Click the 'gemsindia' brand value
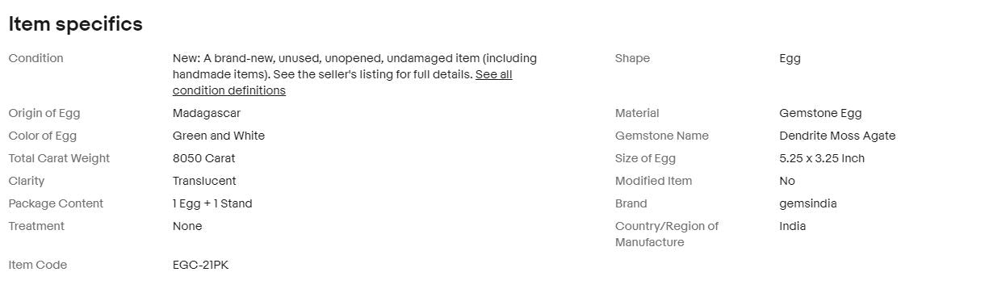Image resolution: width=985 pixels, height=293 pixels. [808, 203]
